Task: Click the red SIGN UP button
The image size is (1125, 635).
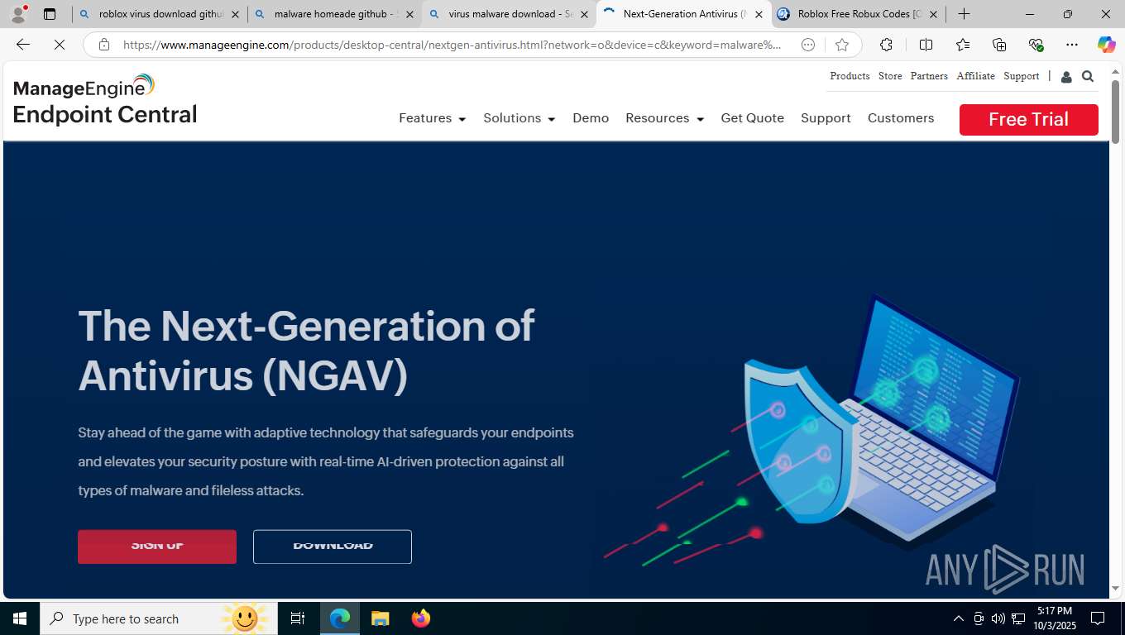Action: pyautogui.click(x=157, y=547)
